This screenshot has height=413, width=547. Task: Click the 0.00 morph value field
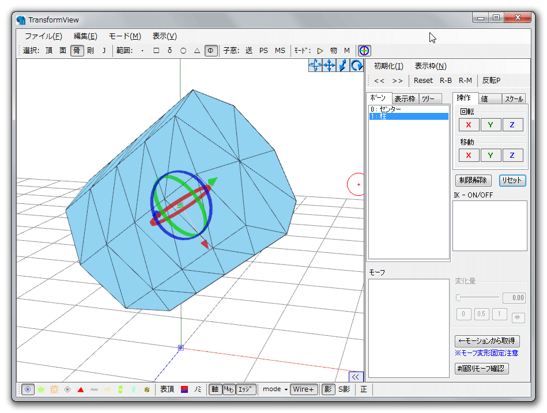(x=514, y=298)
